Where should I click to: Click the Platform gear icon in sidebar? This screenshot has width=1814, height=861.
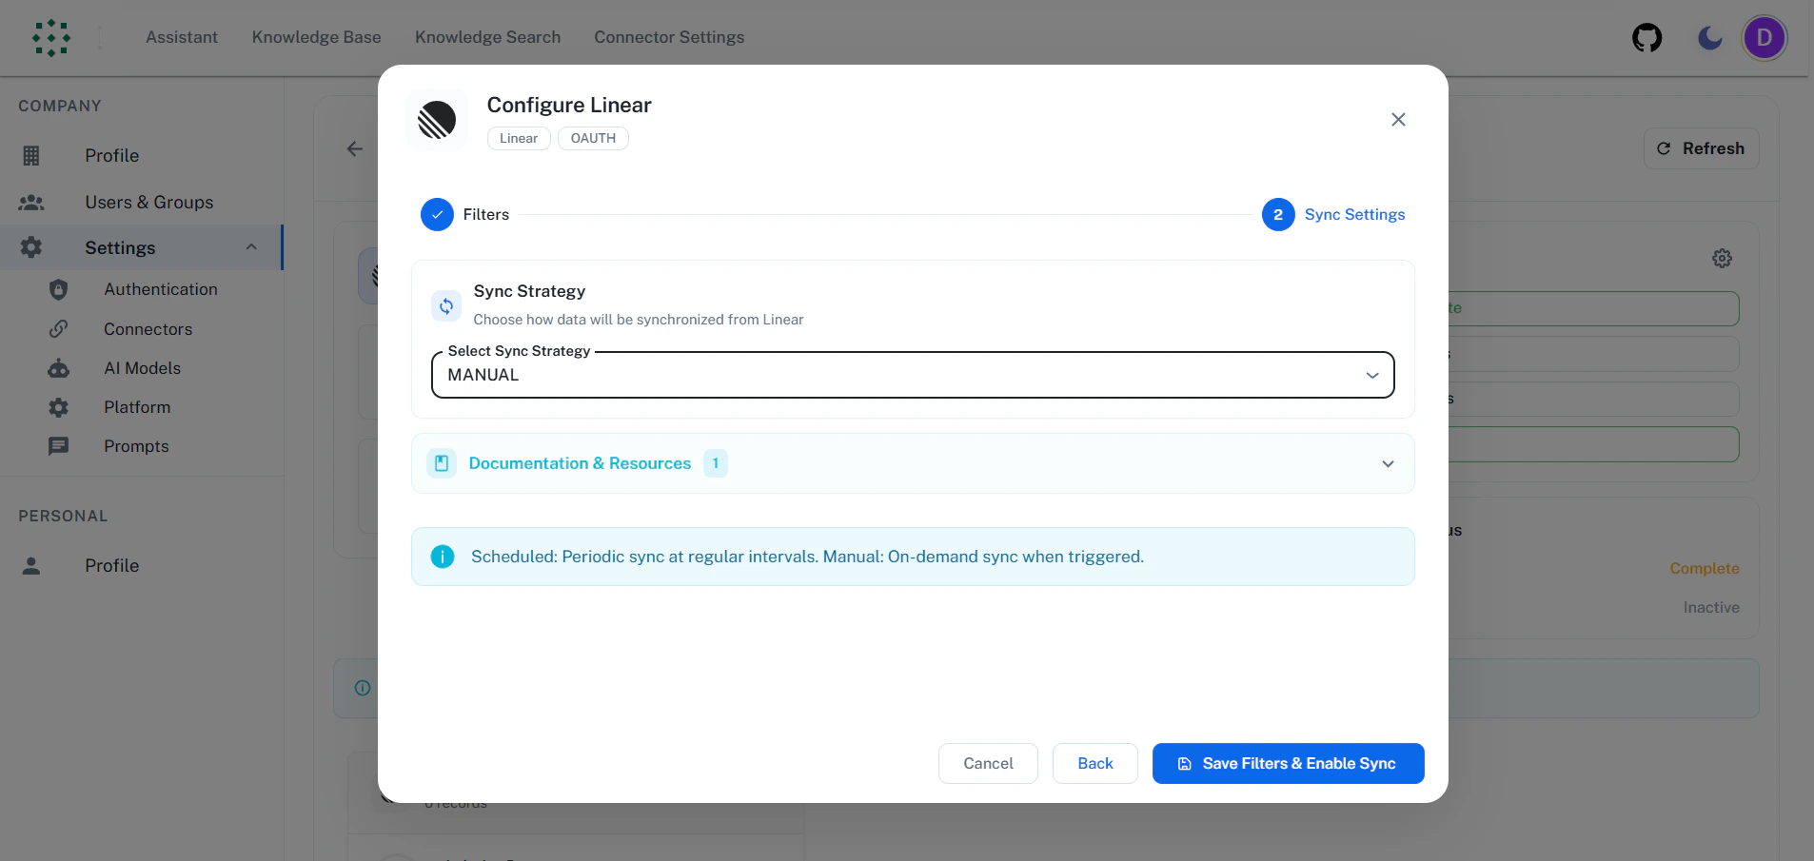[58, 407]
